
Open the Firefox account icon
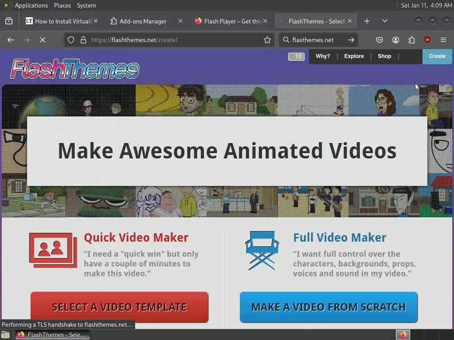click(395, 40)
